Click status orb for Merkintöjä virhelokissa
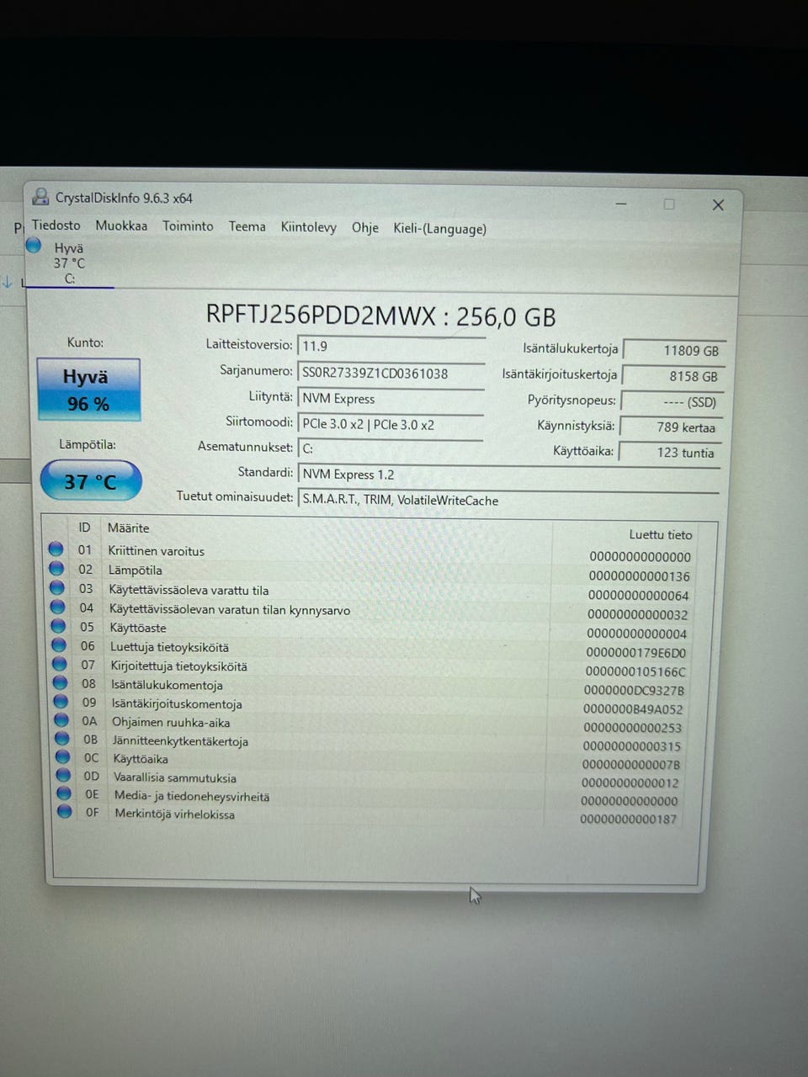 [65, 812]
